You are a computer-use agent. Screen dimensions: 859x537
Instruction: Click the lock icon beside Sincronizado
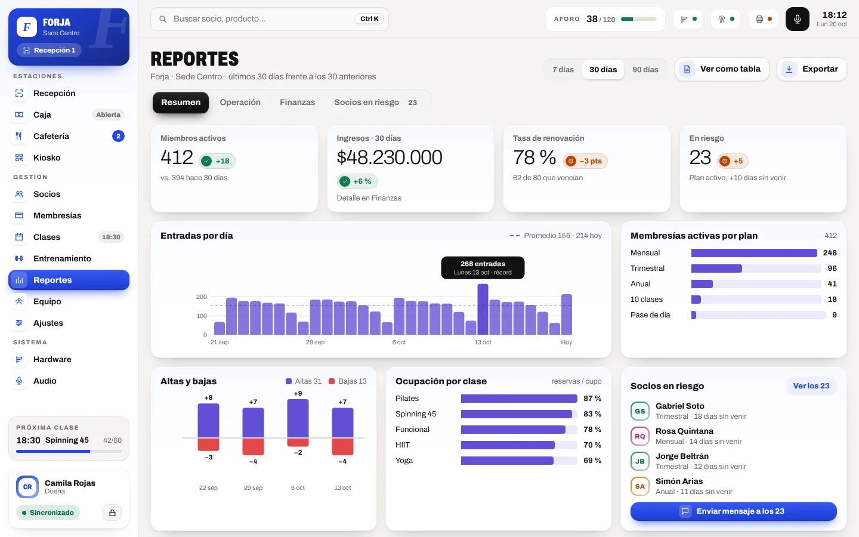pos(112,513)
